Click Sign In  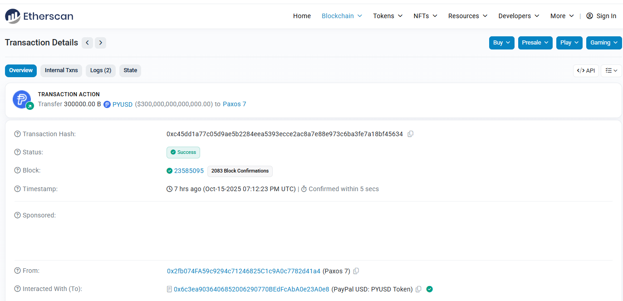pos(601,16)
